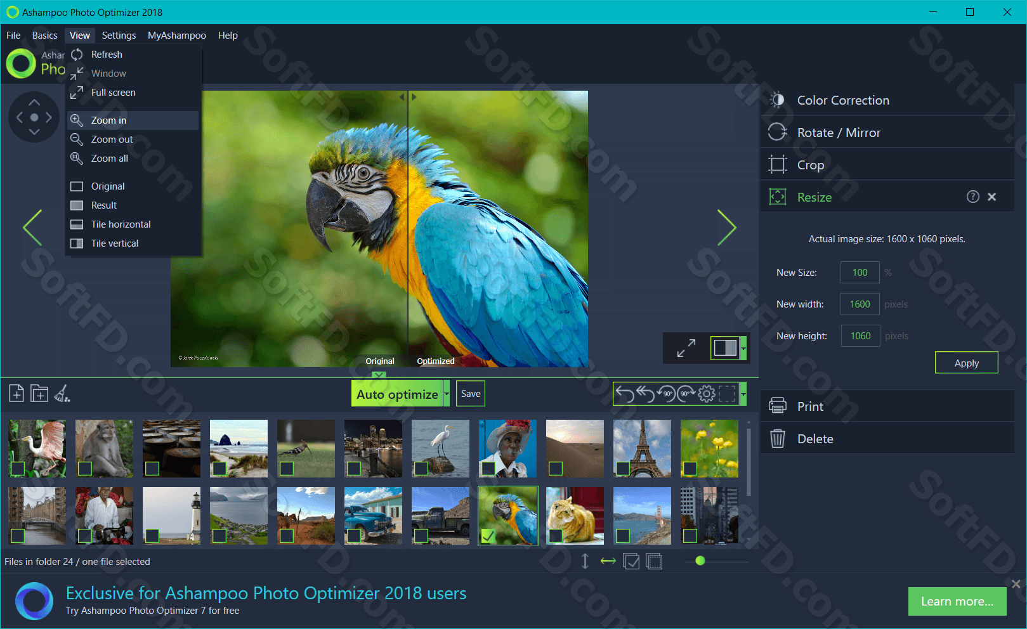Image resolution: width=1027 pixels, height=629 pixels.
Task: Expand the Delete section
Action: click(887, 439)
